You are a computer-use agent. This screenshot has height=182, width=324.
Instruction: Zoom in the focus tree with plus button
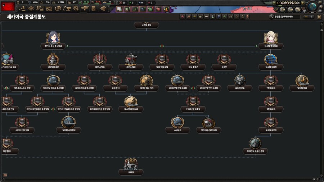[311, 17]
